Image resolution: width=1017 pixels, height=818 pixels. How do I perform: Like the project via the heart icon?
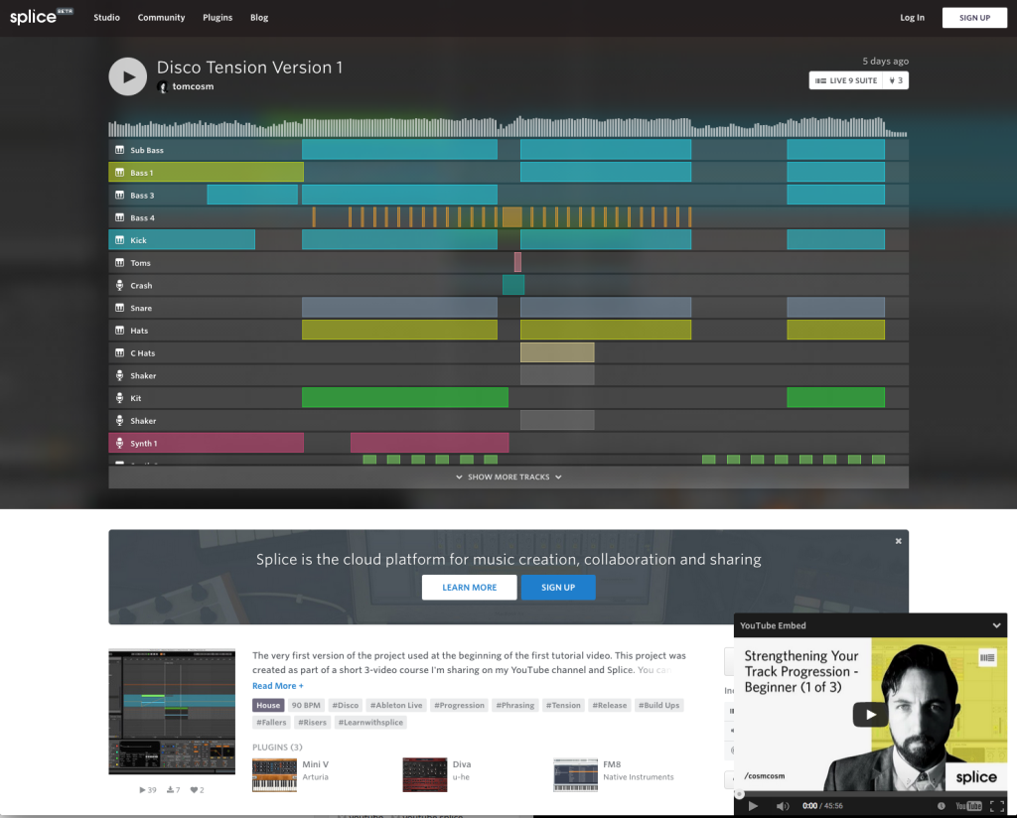[x=194, y=789]
